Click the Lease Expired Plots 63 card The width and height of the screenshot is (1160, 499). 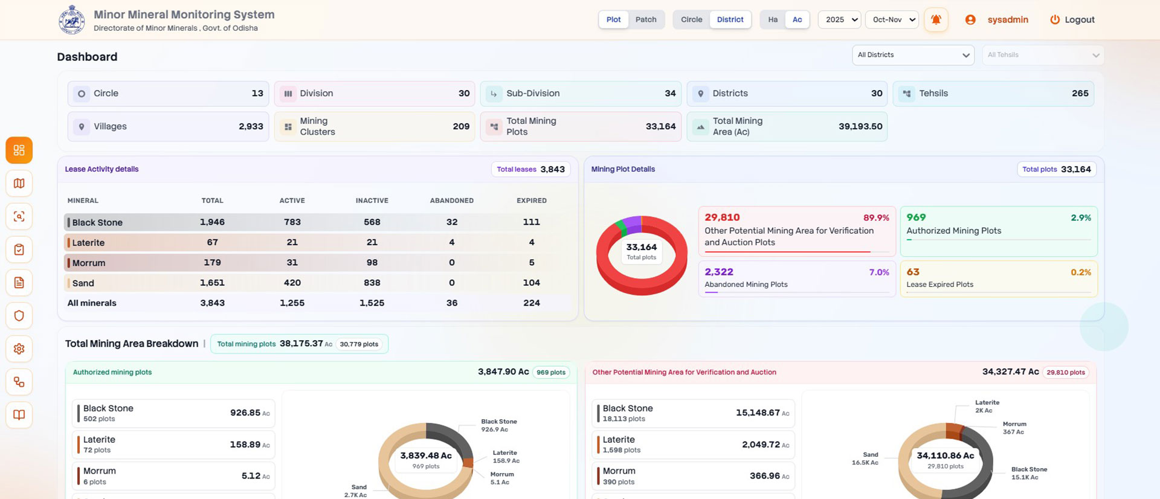(999, 278)
